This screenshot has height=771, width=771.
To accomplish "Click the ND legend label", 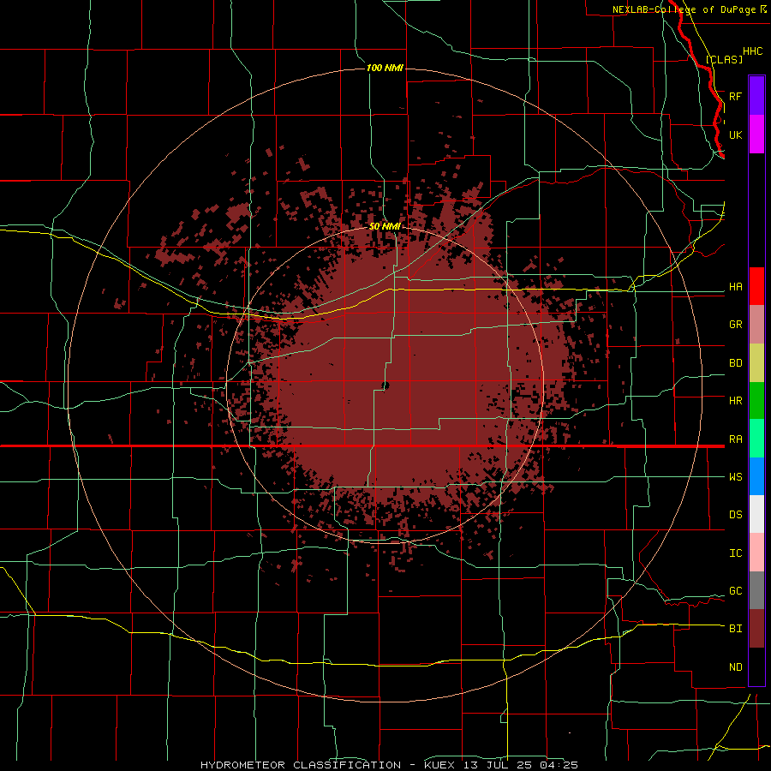I will [x=735, y=666].
